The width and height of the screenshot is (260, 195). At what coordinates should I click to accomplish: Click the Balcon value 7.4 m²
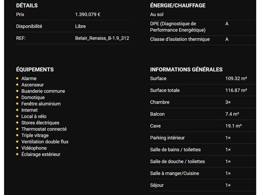point(232,114)
